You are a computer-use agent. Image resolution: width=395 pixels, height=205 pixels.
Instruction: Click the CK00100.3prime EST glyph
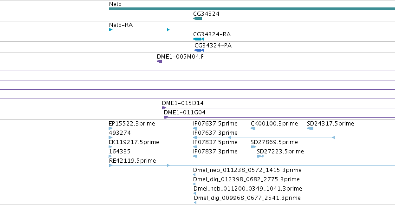click(x=253, y=128)
